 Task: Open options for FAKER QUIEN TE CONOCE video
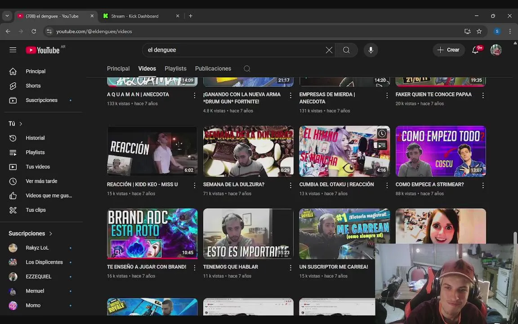click(x=483, y=95)
